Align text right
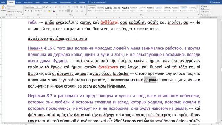 66,11
